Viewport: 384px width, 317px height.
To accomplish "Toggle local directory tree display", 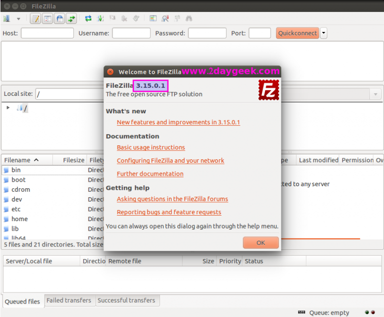I will 47,18.
